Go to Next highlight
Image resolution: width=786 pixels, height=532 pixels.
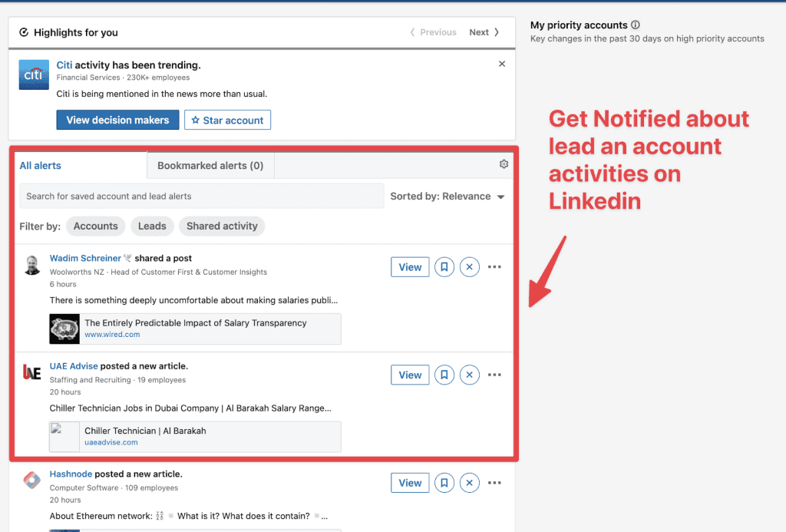pyautogui.click(x=484, y=32)
